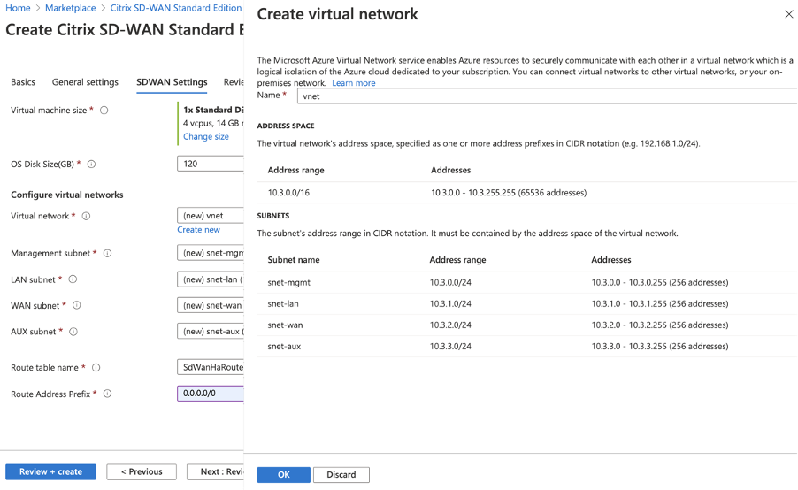Focus the OS Disk Size field
This screenshot has width=798, height=490.
click(211, 164)
